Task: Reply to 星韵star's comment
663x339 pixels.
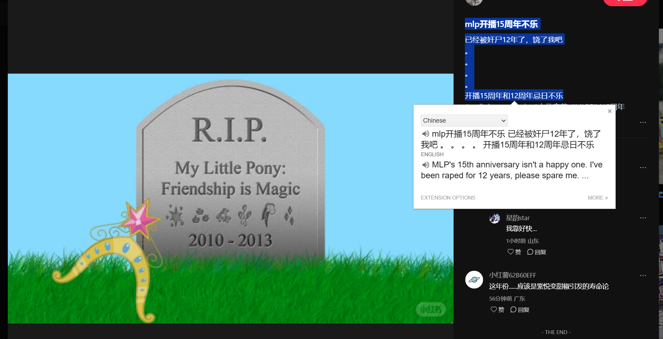Action: 537,252
